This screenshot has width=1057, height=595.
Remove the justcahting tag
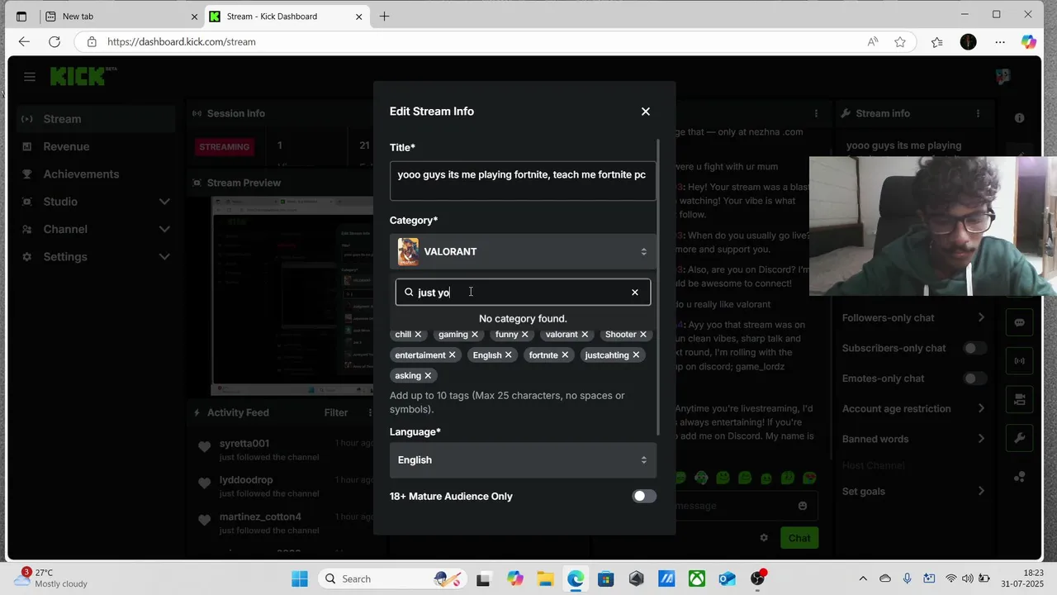click(636, 355)
